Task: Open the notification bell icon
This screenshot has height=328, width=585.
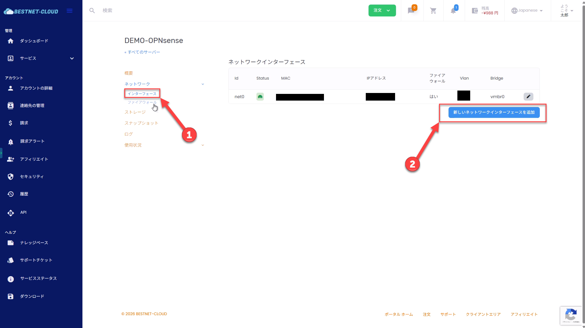Action: coord(453,11)
